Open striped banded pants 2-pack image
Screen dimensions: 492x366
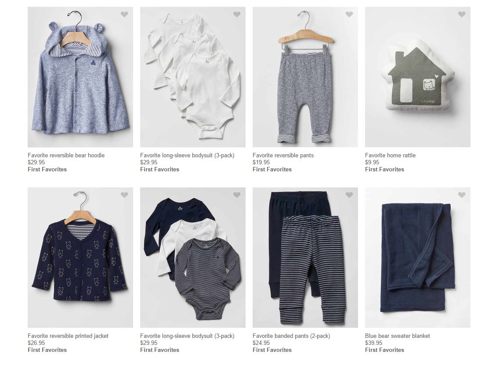click(305, 258)
